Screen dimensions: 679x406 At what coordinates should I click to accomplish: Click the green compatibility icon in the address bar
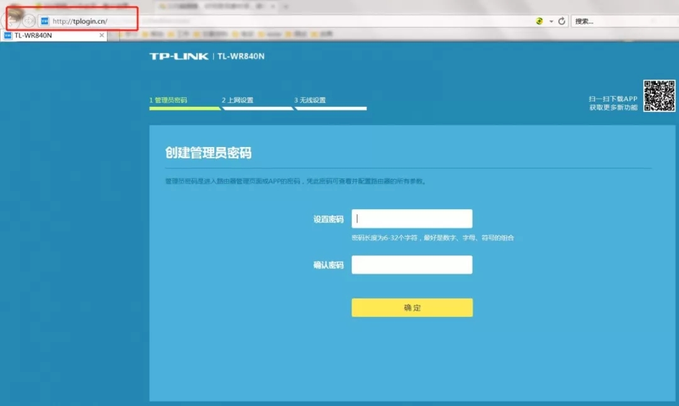[x=539, y=21]
